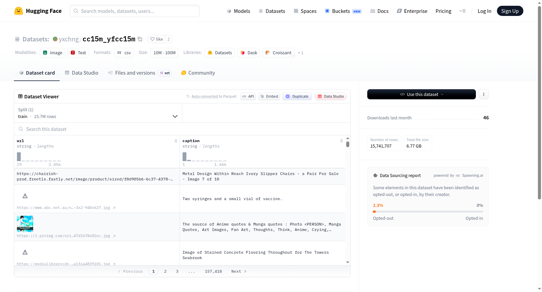Click the warning icon in medialibrarycdn row

coord(25,252)
